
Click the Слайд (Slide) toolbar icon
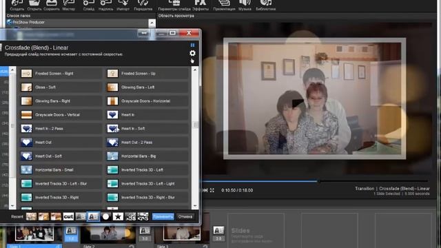pyautogui.click(x=89, y=4)
